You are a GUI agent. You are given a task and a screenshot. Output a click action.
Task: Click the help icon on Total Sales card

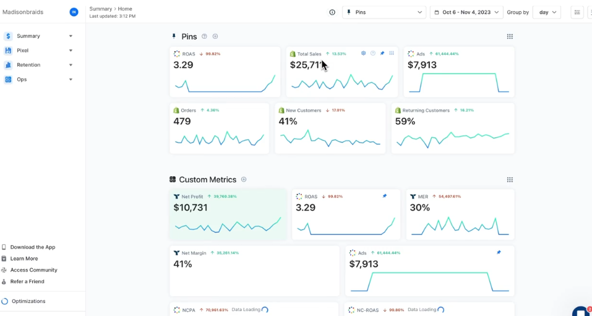372,54
